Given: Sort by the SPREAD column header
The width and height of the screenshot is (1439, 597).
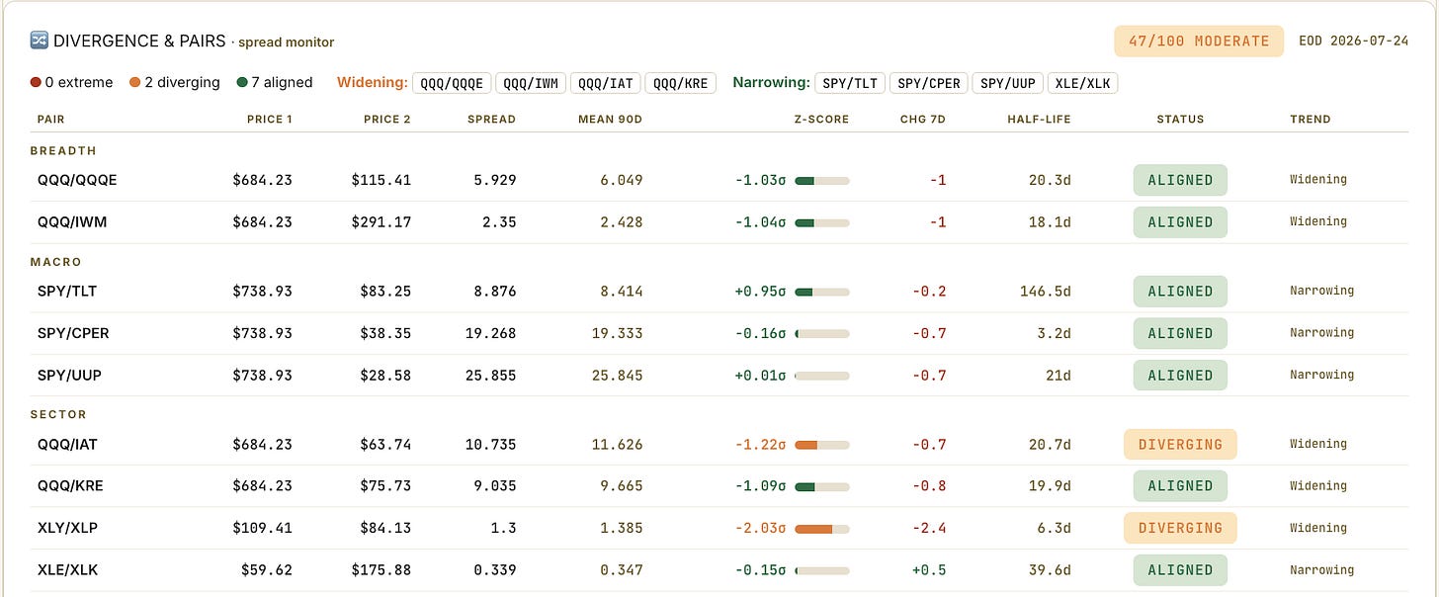Looking at the screenshot, I should tap(492, 120).
